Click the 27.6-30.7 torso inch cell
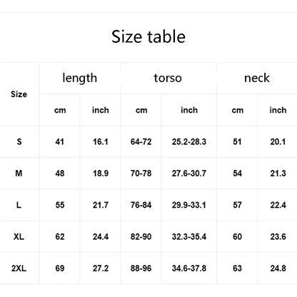 (189, 173)
